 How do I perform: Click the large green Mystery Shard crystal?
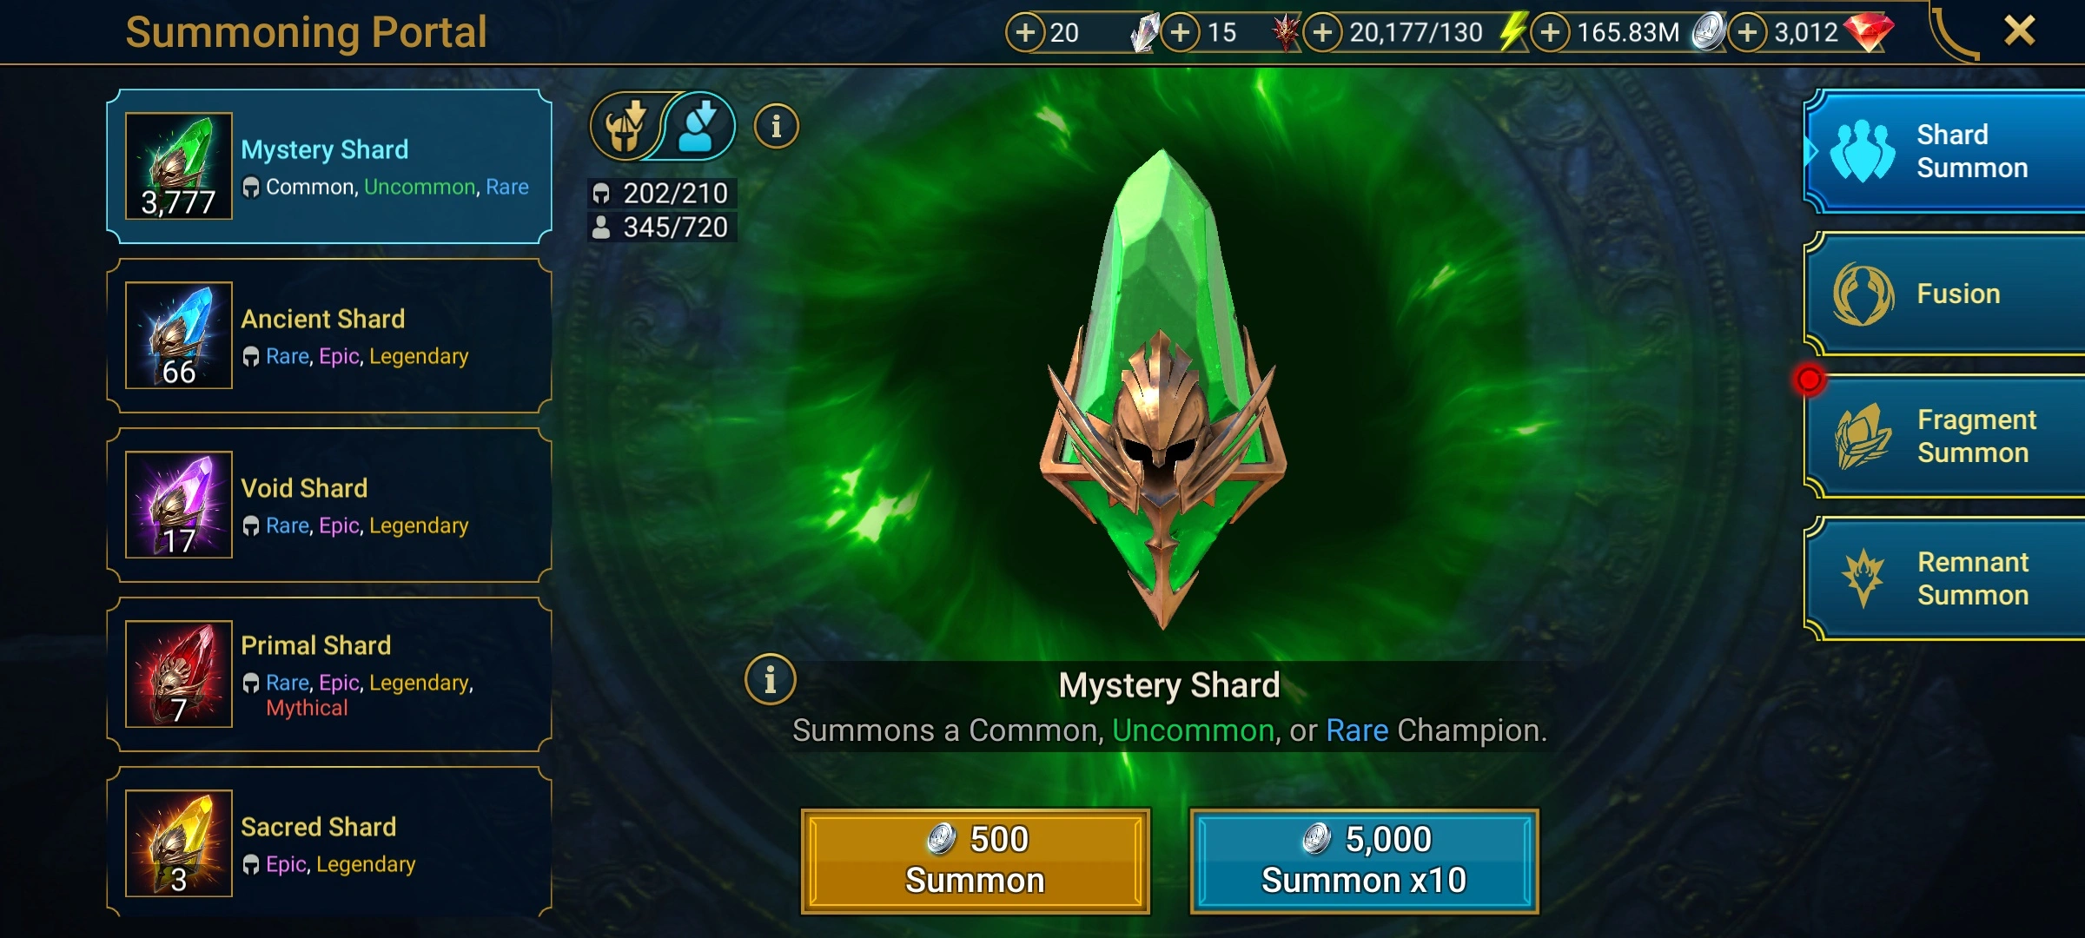pos(1162,388)
